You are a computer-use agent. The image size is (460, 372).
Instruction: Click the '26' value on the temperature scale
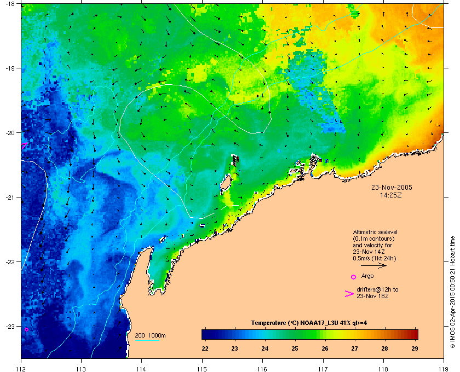coord(325,348)
